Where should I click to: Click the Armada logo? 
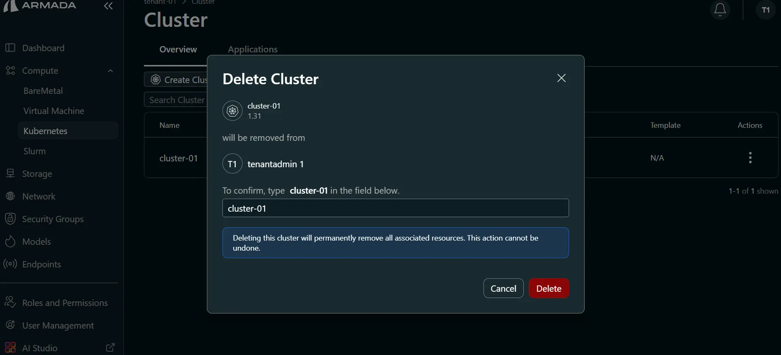coord(40,6)
